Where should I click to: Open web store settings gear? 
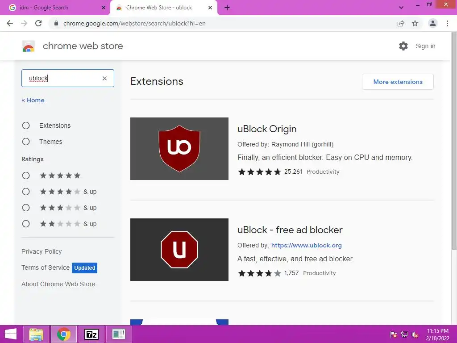coord(403,46)
